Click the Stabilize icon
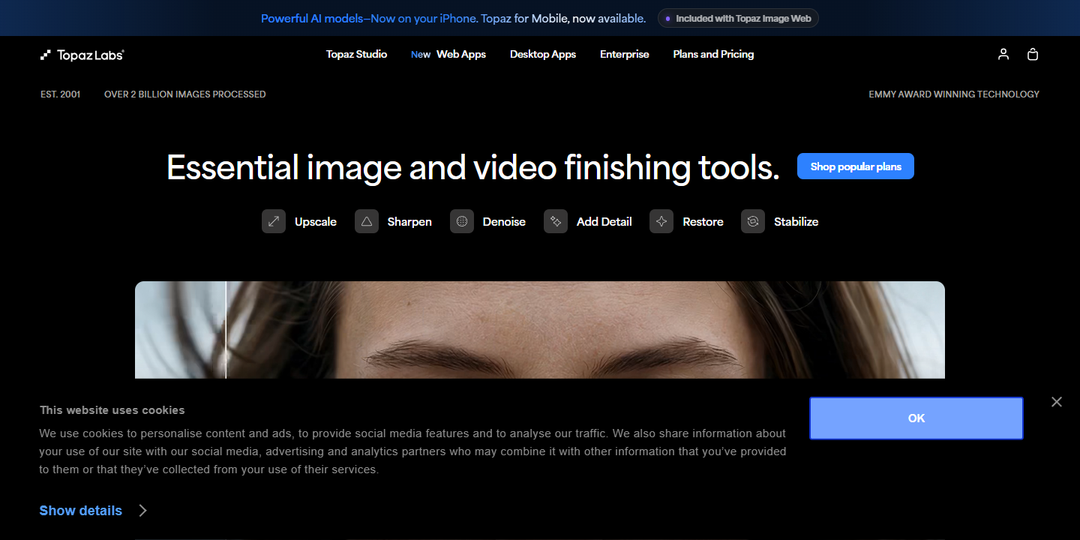This screenshot has height=540, width=1080. click(753, 221)
